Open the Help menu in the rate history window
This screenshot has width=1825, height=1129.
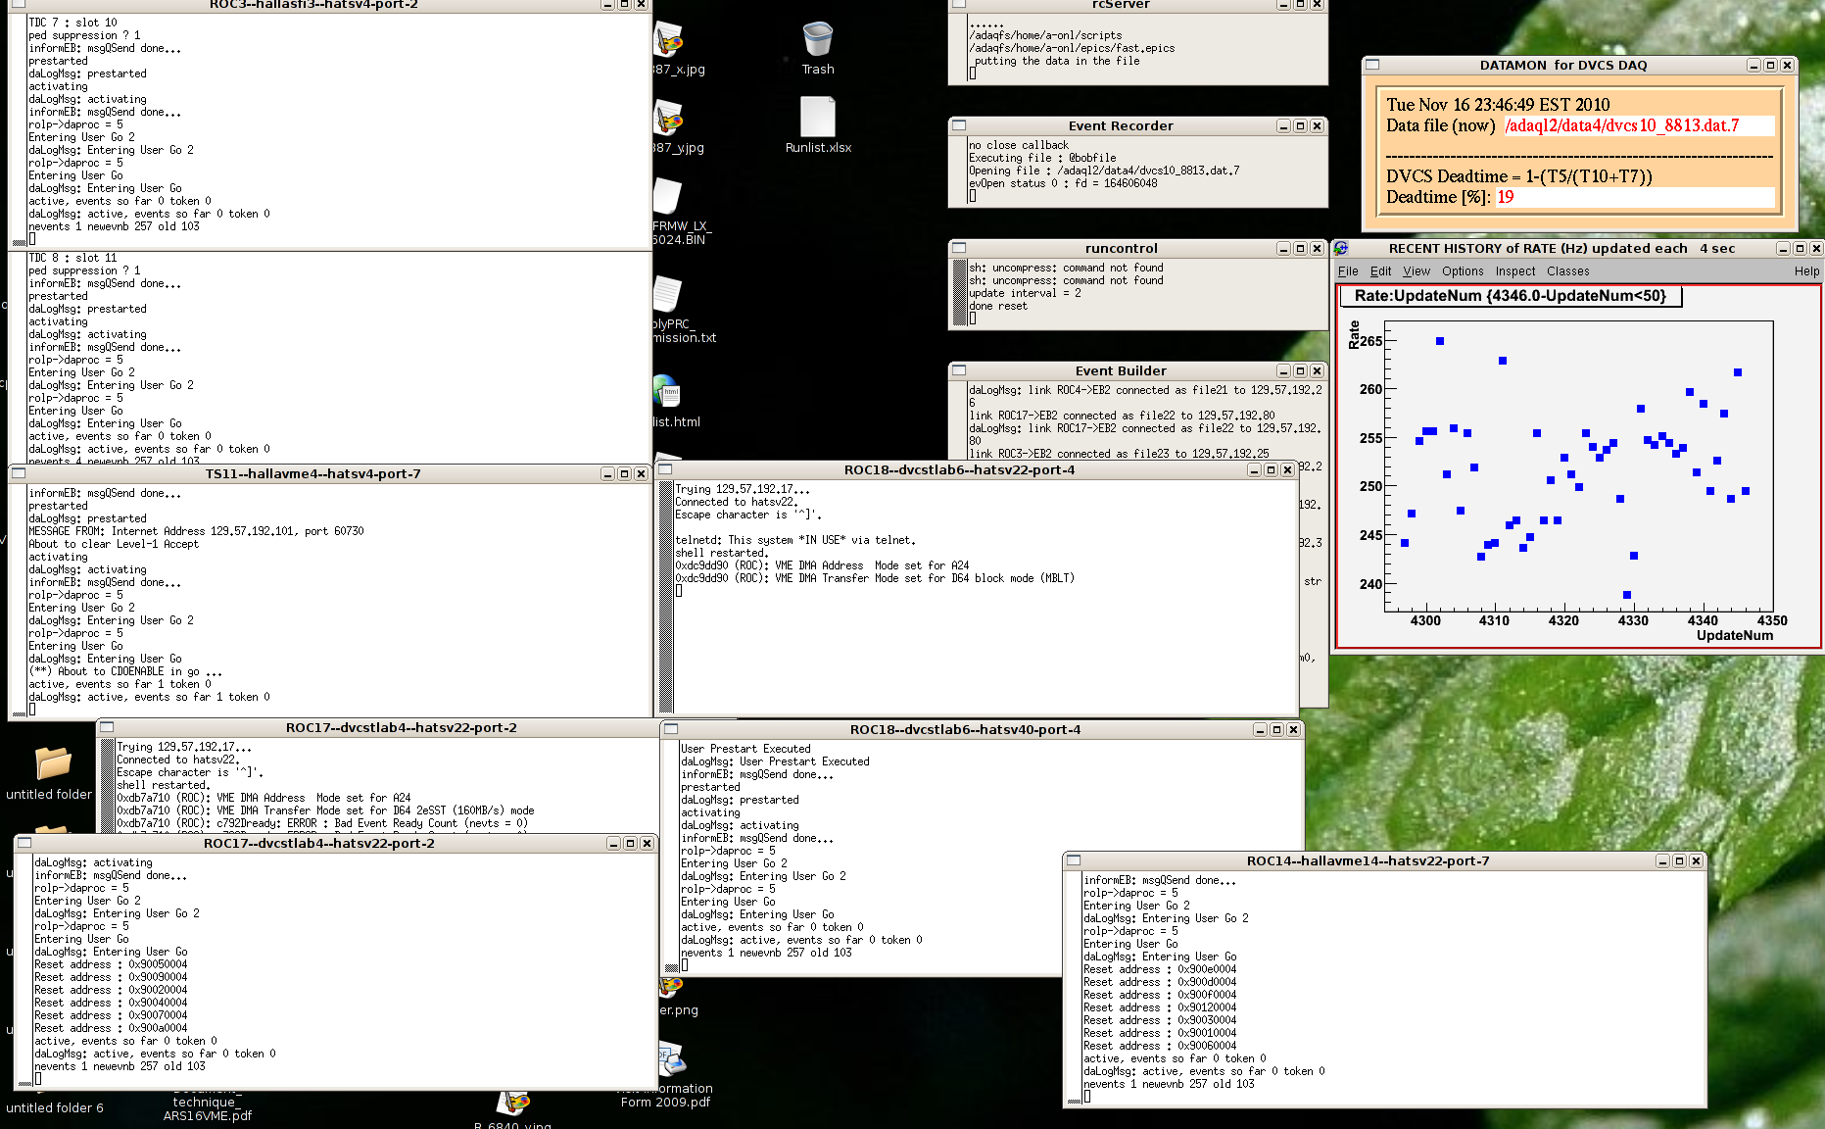(1806, 271)
